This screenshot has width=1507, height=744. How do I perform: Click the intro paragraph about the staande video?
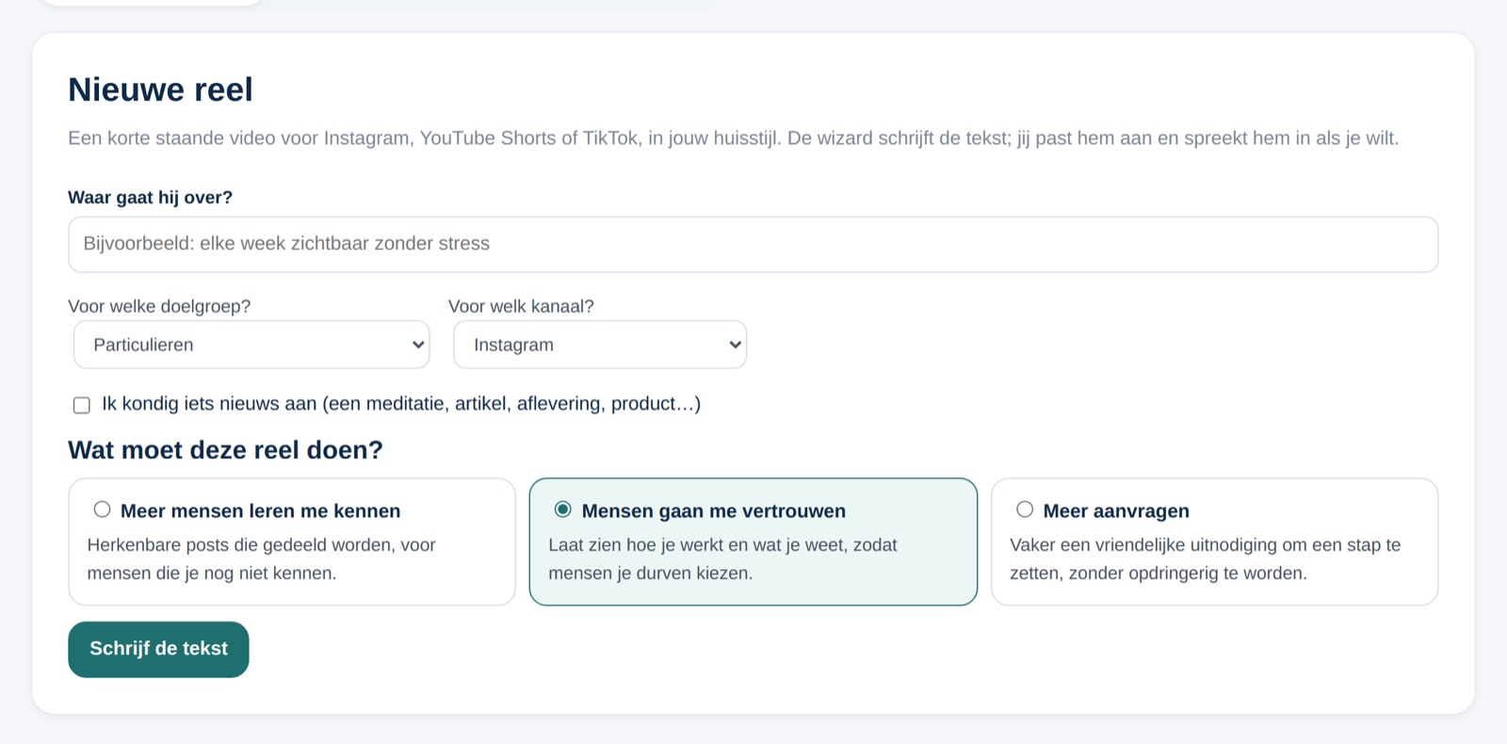click(x=733, y=138)
